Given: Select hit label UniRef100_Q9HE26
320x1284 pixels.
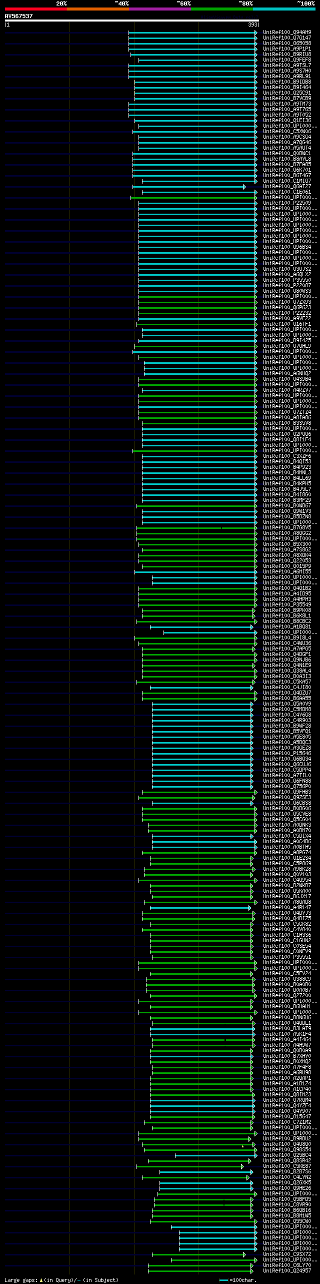Looking at the screenshot, I should [287, 1188].
